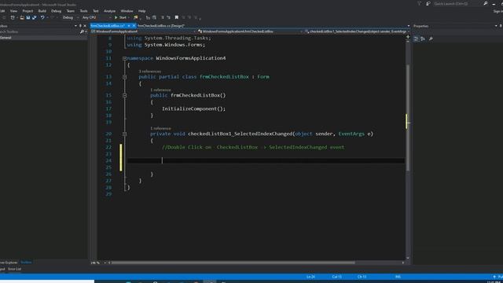Viewport: 503px width, 283px height.
Task: Click the Alphabetical sort icon in Properties
Action: pos(423,39)
